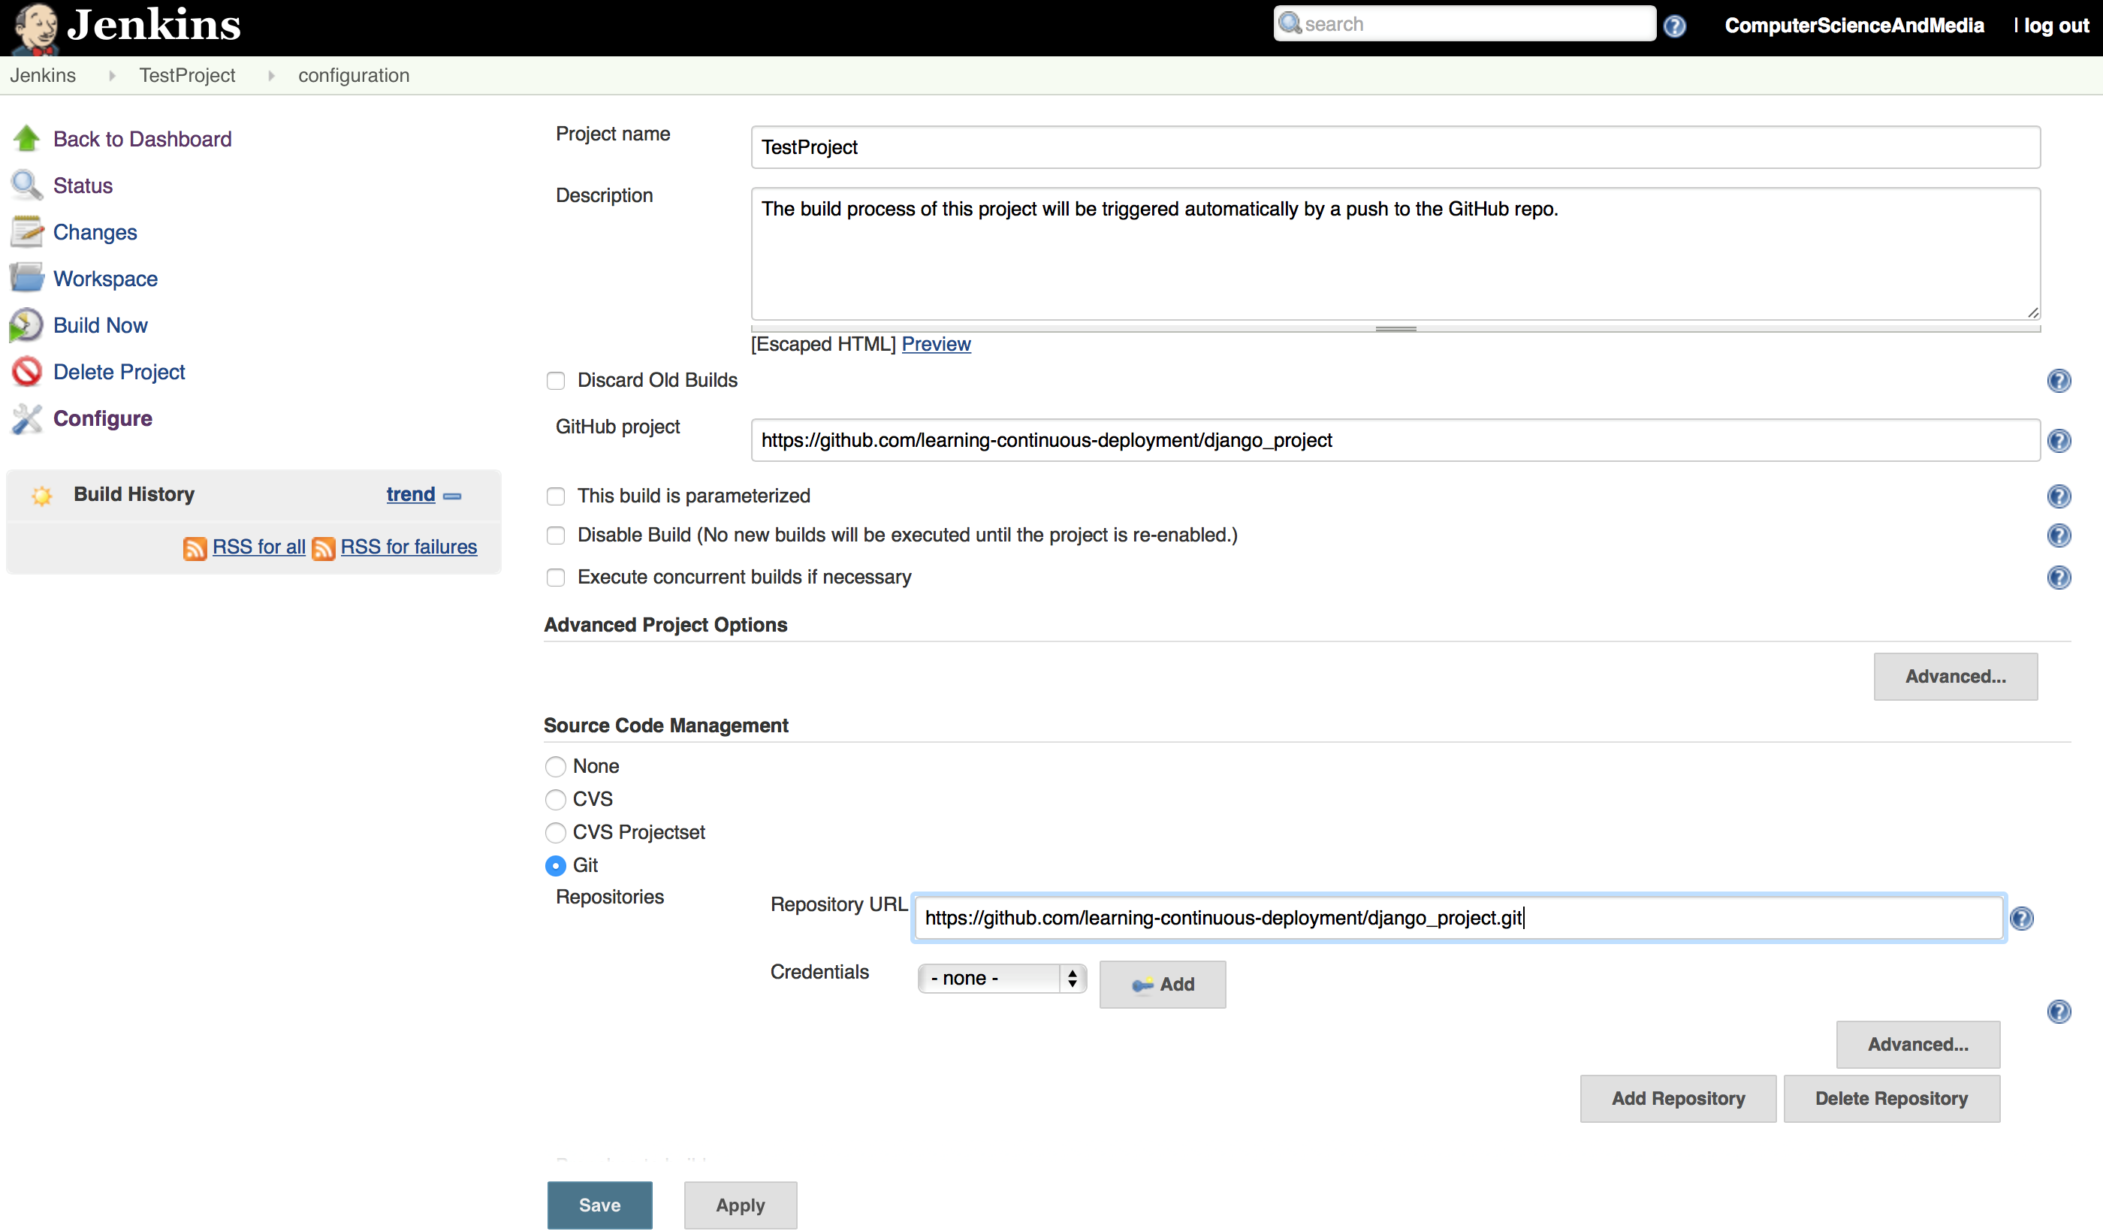Click the Configure wrench icon
This screenshot has width=2103, height=1231.
[28, 419]
